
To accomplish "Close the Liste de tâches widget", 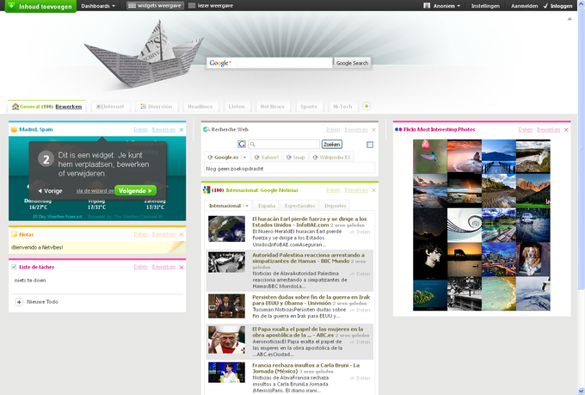I will (182, 268).
